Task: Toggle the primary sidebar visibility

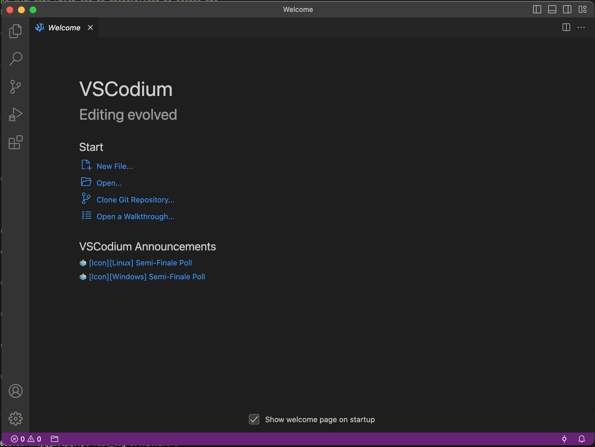Action: [537, 10]
